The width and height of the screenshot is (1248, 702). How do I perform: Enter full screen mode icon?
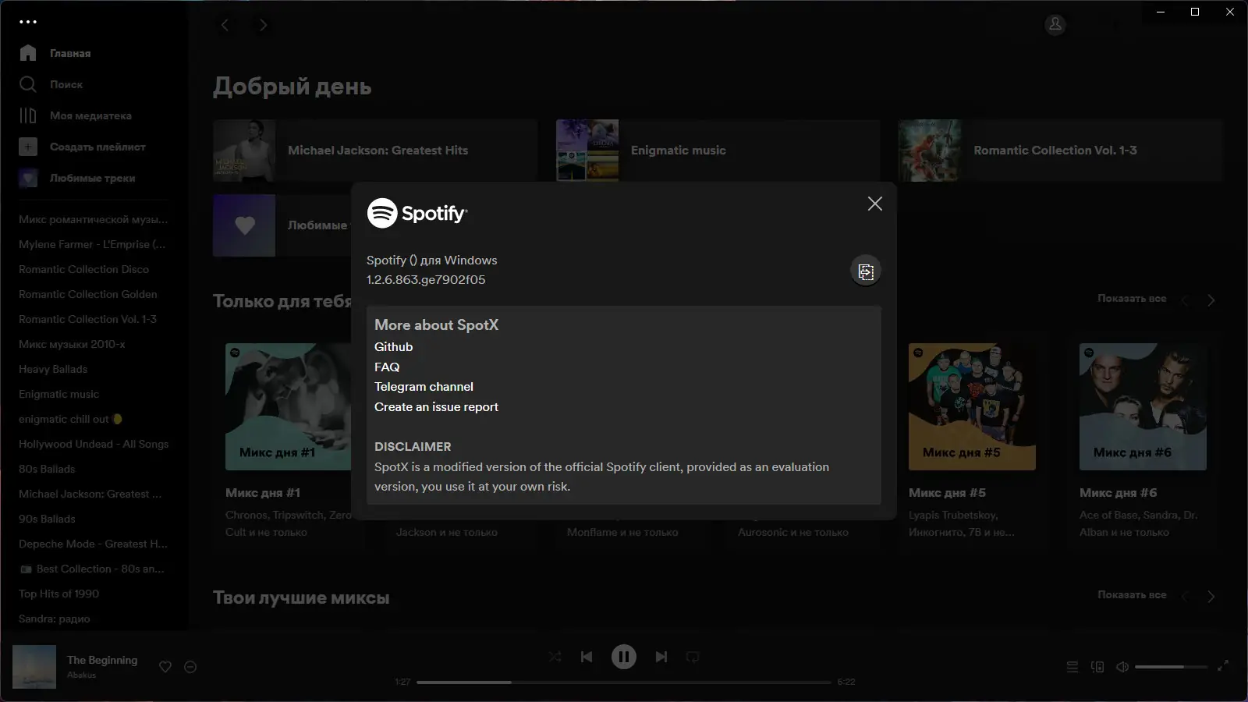click(1223, 666)
